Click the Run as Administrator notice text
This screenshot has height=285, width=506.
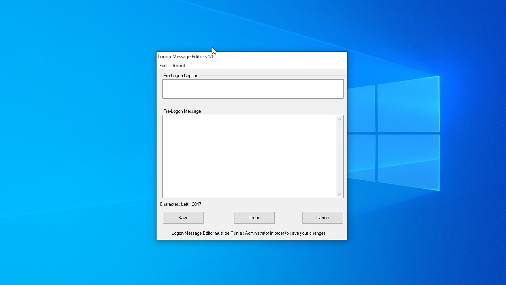coord(249,233)
